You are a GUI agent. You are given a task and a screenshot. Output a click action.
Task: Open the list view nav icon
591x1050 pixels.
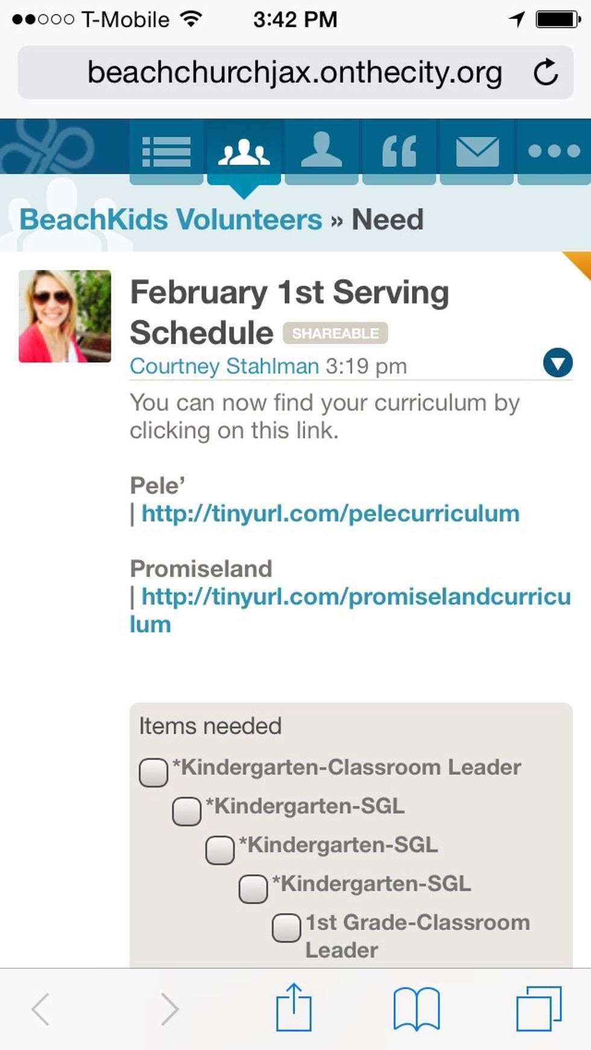166,151
